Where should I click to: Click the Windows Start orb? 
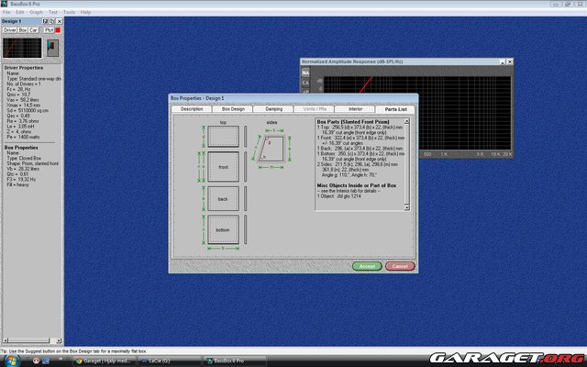pos(9,361)
